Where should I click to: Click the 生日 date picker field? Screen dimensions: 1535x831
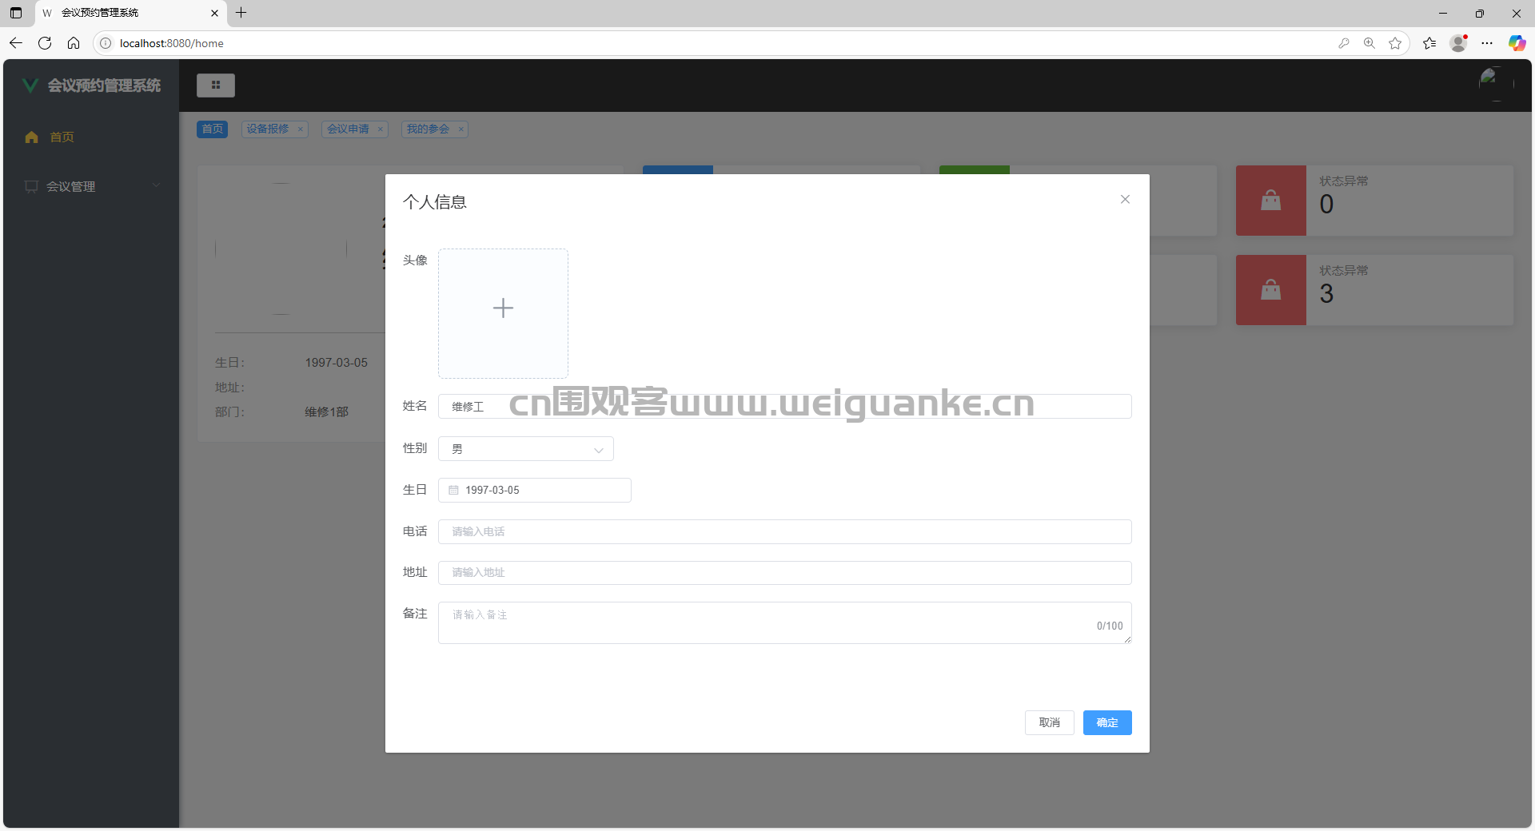(534, 490)
